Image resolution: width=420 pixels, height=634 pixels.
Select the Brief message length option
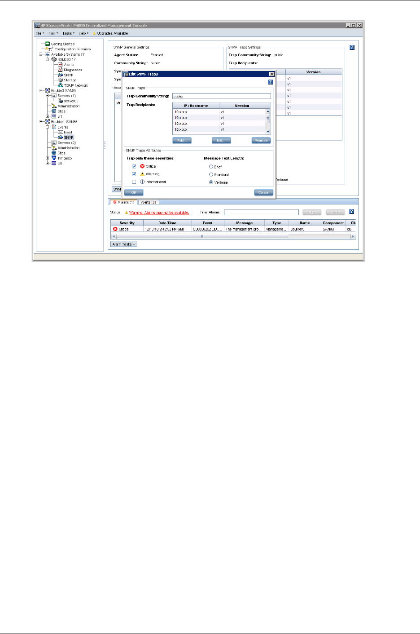tap(211, 167)
